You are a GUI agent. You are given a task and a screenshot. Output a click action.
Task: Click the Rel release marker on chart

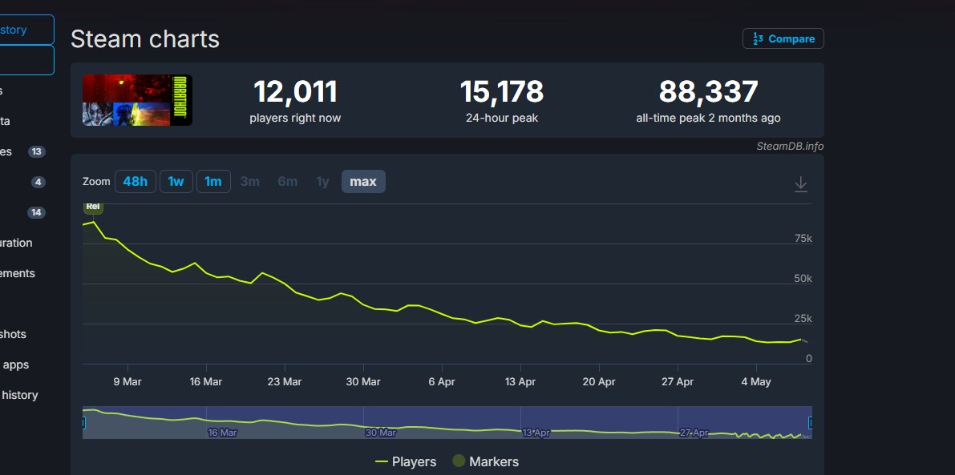pos(93,207)
